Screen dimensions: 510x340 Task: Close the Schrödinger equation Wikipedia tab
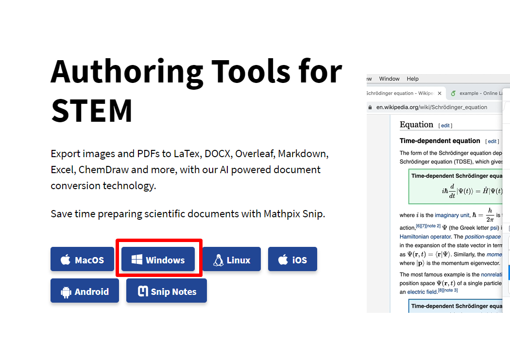tap(440, 93)
